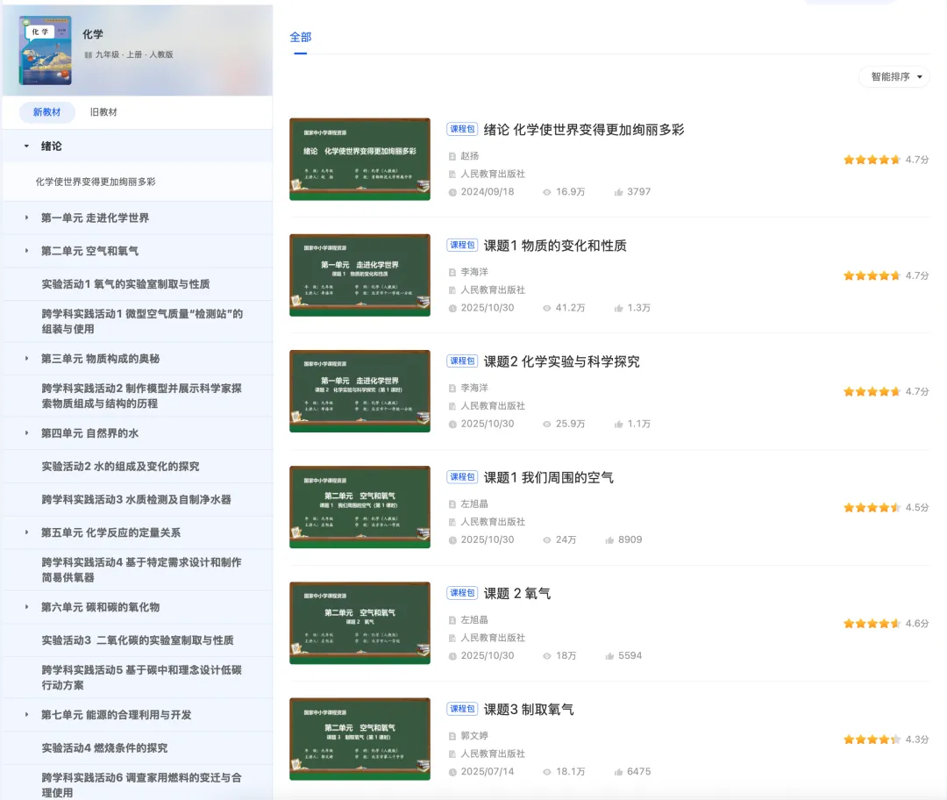Screen dimensions: 947x800
Task: Open 课题2 化学实验与科学探究 thumbnail
Action: [360, 391]
